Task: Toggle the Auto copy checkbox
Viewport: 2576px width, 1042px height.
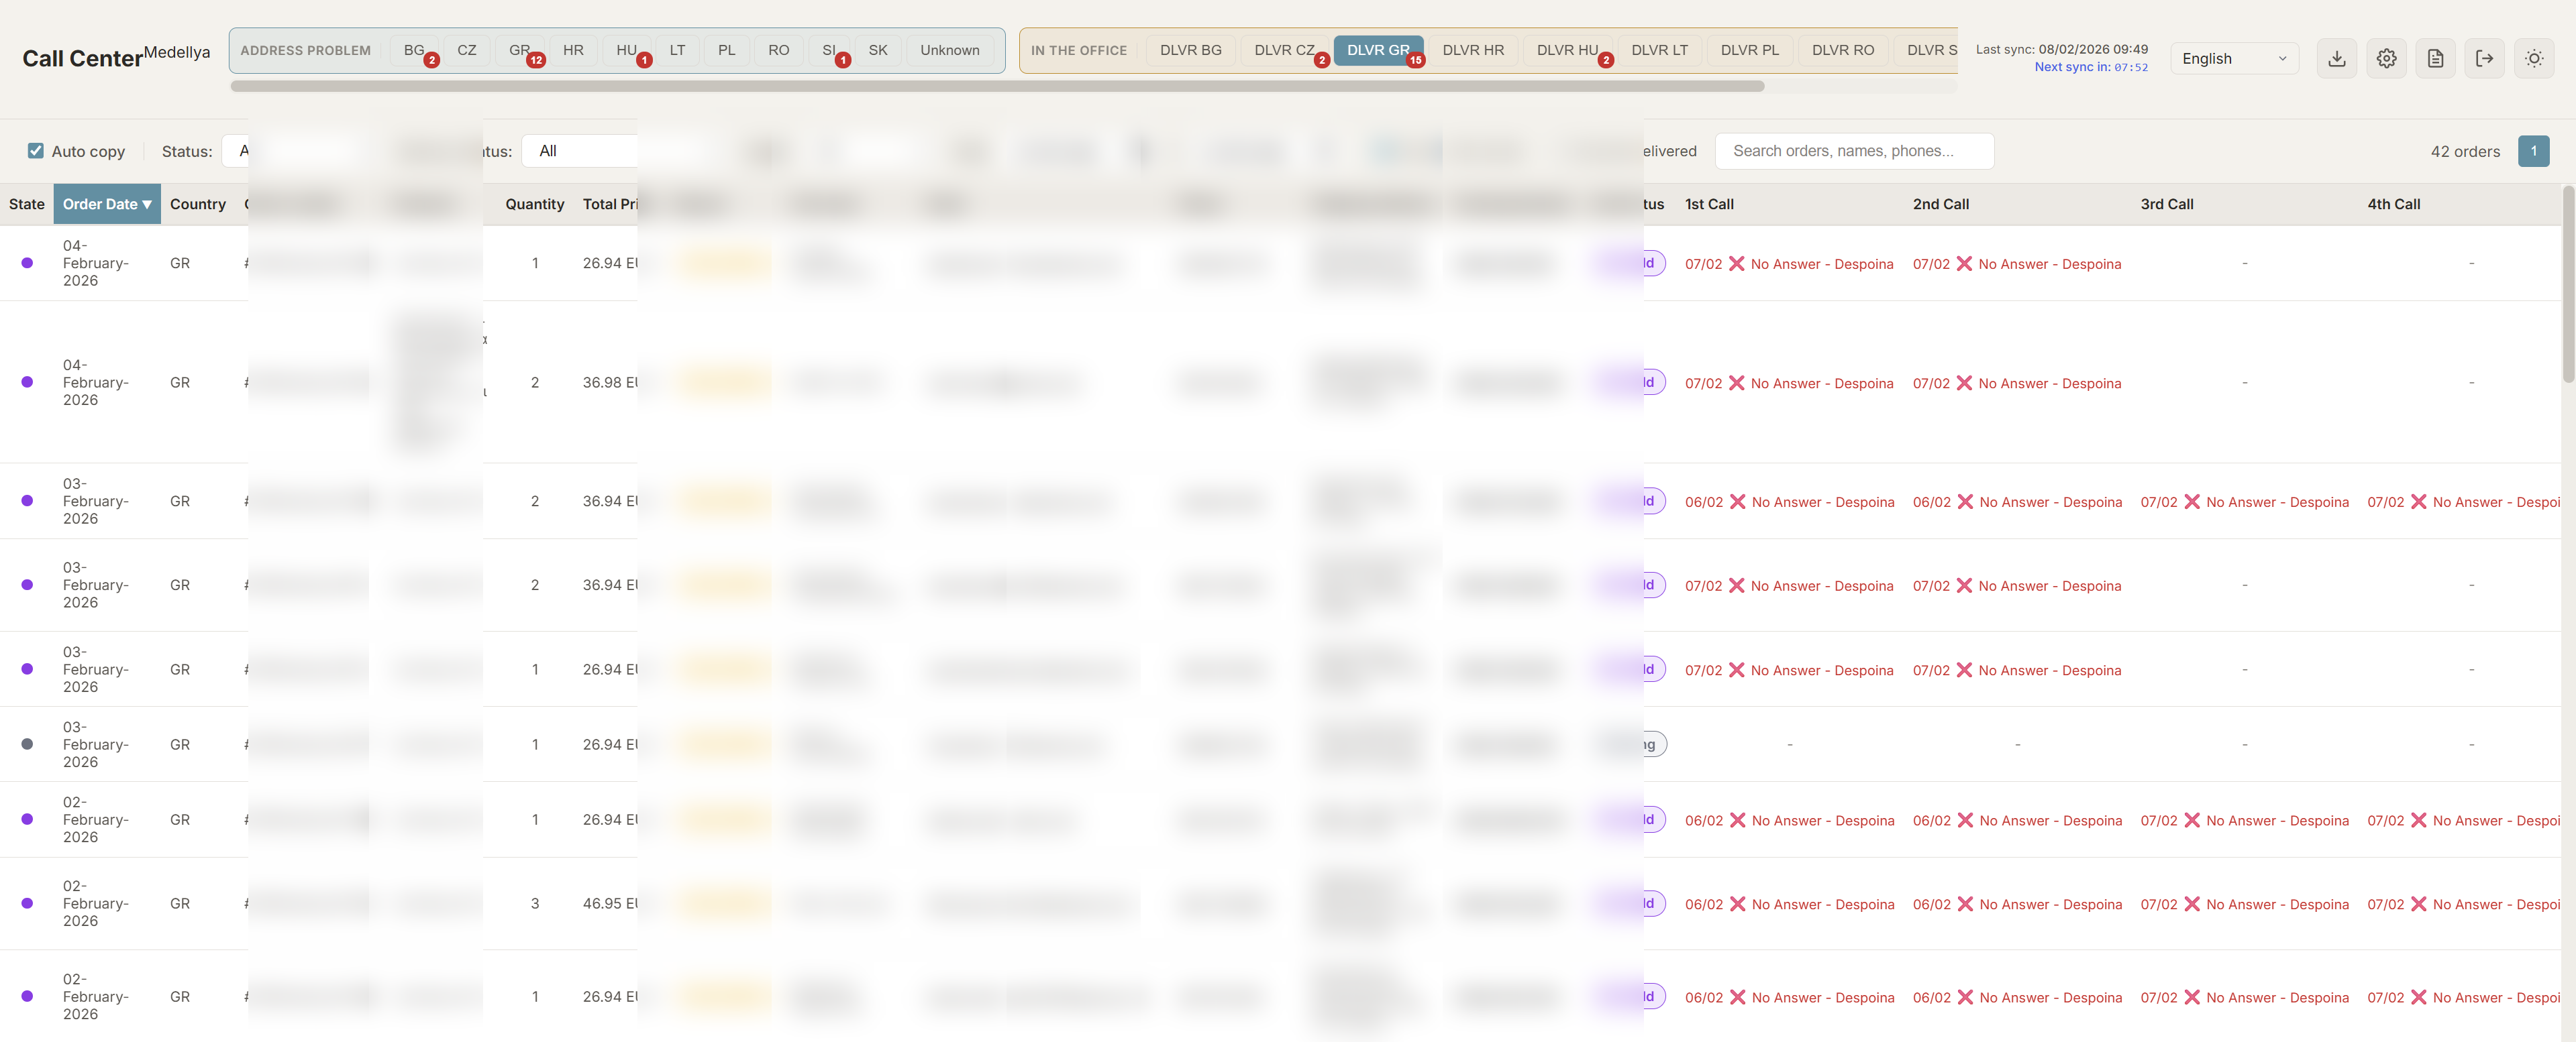Action: point(36,150)
